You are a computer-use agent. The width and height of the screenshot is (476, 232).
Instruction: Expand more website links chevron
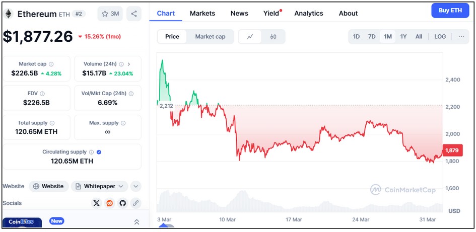[135, 186]
